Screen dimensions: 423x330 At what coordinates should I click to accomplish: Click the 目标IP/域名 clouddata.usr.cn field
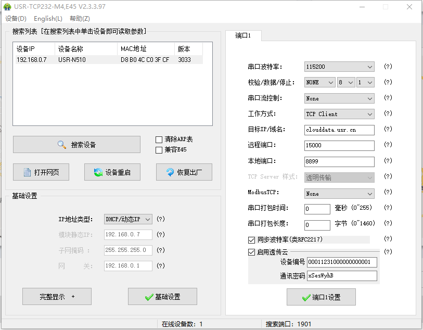tap(339, 130)
